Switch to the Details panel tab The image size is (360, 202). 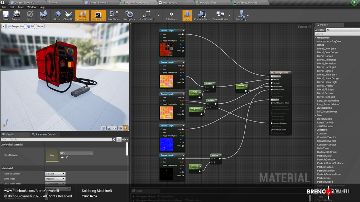10,134
